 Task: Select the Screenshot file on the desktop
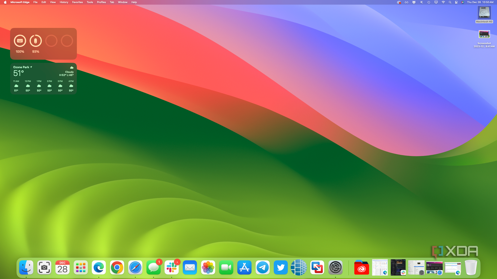pos(484,35)
